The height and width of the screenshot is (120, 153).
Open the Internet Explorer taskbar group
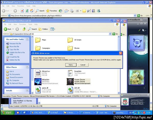87,113
